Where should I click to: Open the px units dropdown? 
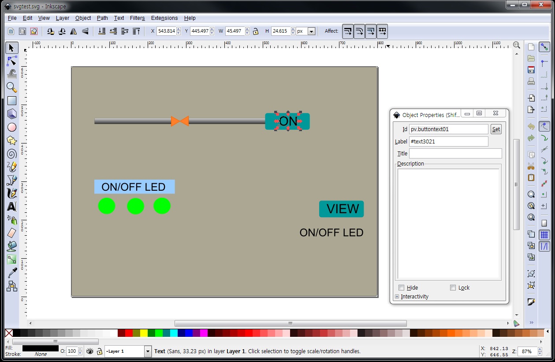pos(312,31)
